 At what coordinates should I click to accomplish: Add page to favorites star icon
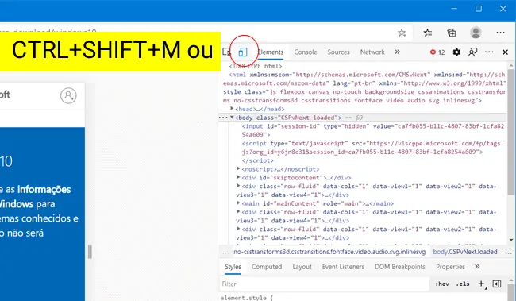click(402, 33)
